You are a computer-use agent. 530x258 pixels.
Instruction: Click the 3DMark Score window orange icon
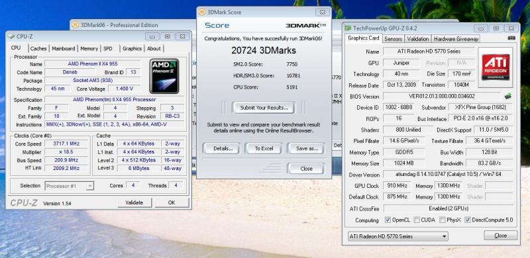click(202, 12)
